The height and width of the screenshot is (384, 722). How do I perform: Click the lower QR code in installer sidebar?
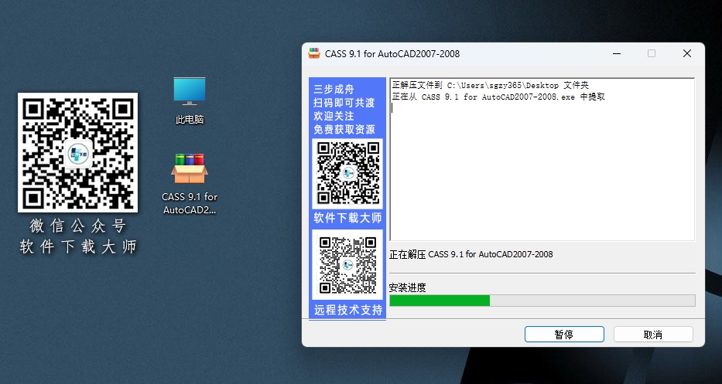click(347, 265)
